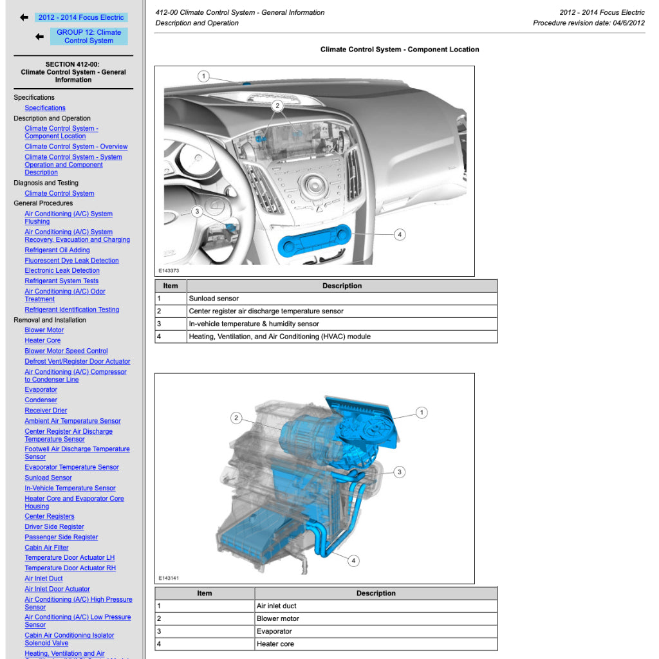Open the Heater Core link
Screen dimensions: 659x659
42,340
